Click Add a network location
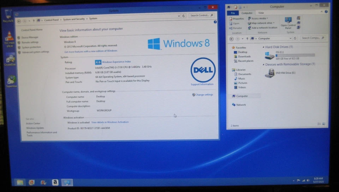The height and width of the screenshot is (192, 339). pos(262,28)
